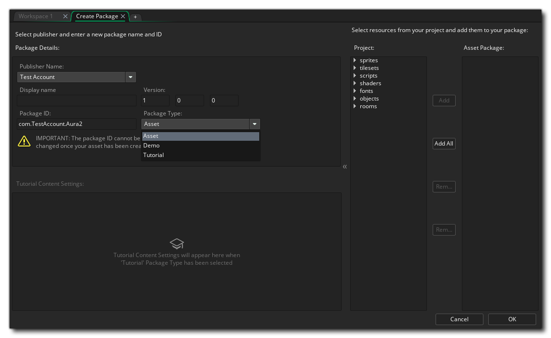Add a new workspace tab with plus
The height and width of the screenshot is (338, 551).
pos(135,17)
